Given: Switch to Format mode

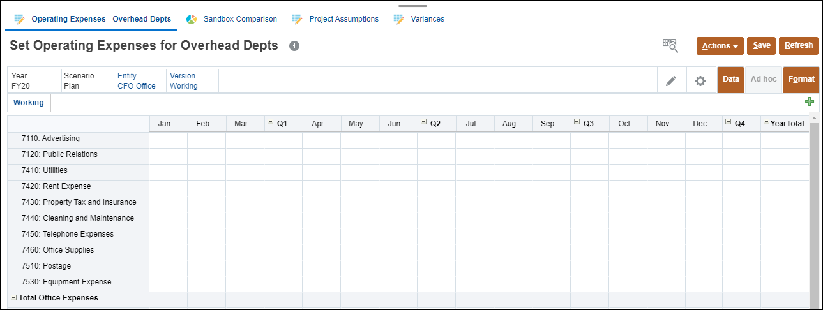Looking at the screenshot, I should pyautogui.click(x=801, y=79).
